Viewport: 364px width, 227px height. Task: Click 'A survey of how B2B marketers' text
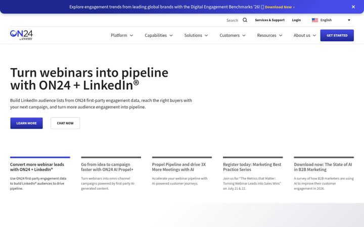point(324,184)
